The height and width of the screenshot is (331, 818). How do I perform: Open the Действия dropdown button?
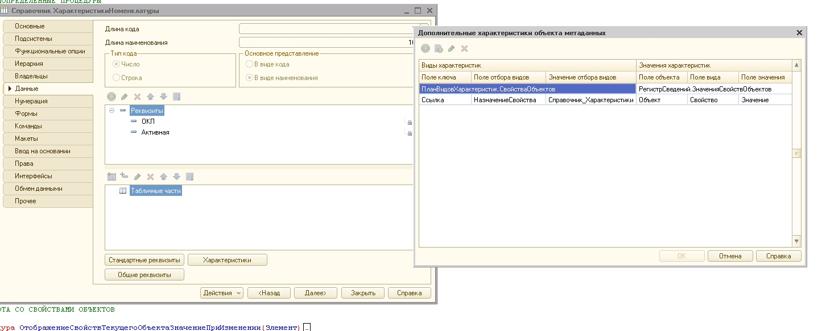coord(222,293)
